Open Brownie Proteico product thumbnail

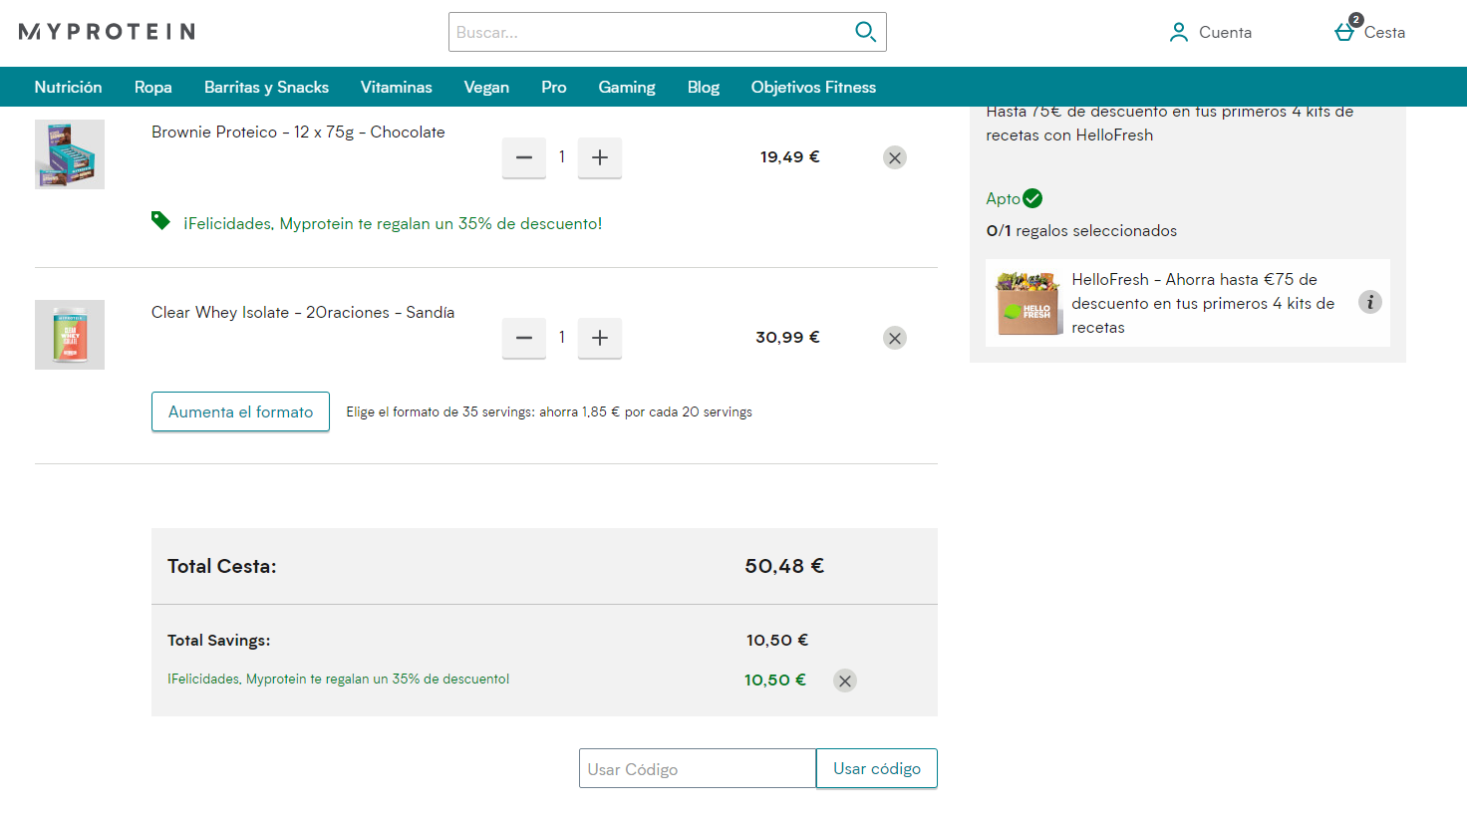70,154
